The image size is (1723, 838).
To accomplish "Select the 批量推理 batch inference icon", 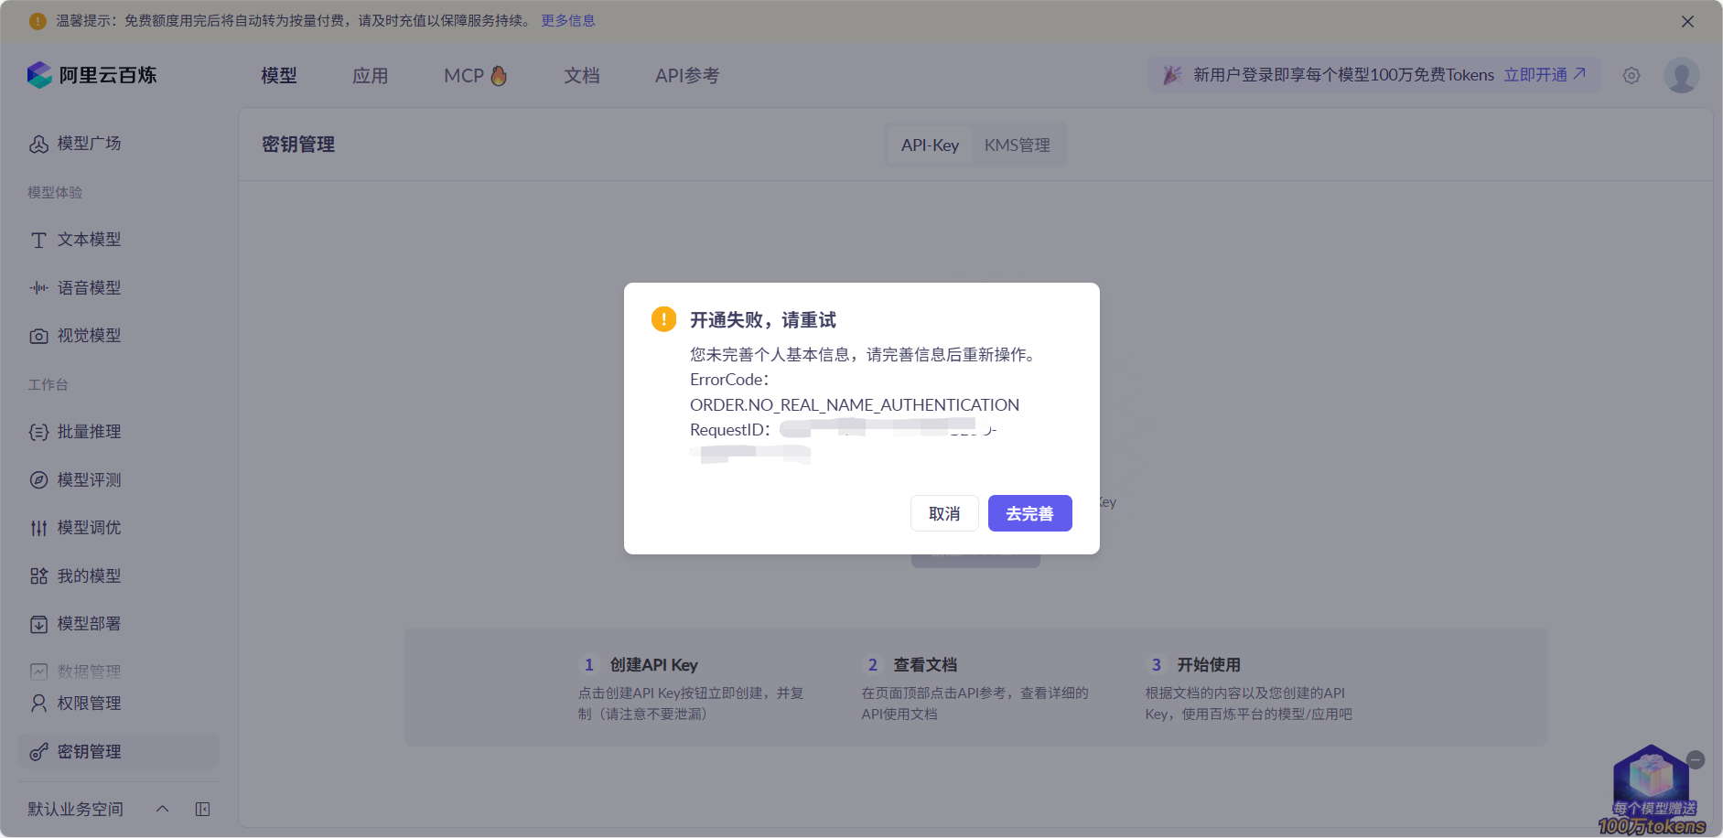I will 38,432.
